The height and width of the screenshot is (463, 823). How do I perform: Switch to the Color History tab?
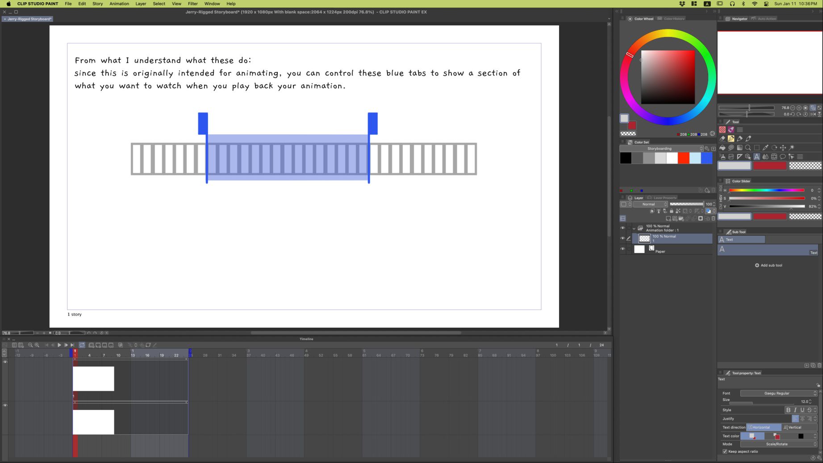point(673,19)
